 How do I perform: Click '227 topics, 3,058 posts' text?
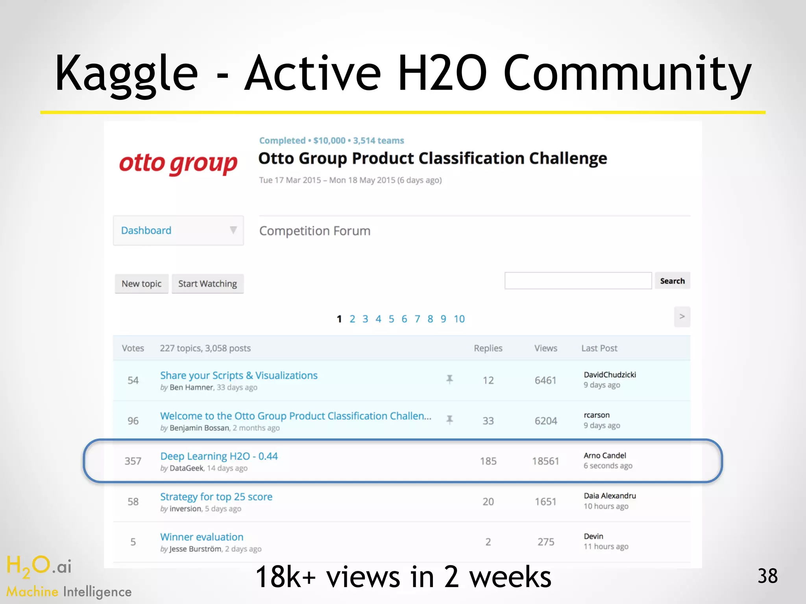click(205, 348)
